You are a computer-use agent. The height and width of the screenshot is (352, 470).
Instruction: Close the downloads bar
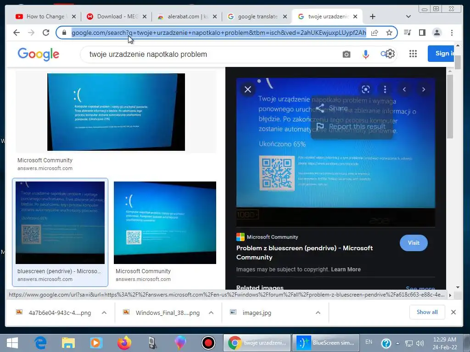453,312
